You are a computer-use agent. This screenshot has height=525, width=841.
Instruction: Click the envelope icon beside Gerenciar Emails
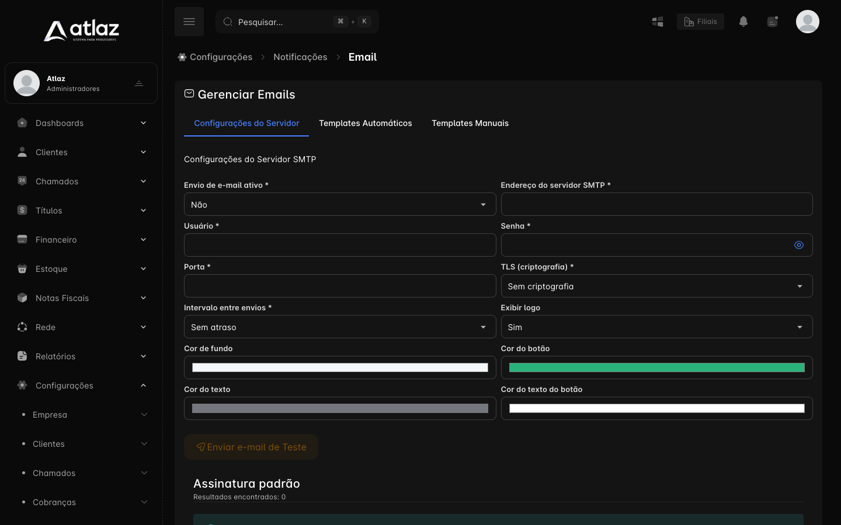189,93
